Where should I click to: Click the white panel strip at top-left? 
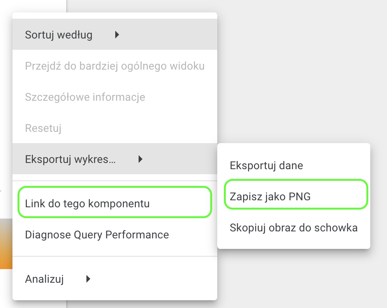click(33, 5)
